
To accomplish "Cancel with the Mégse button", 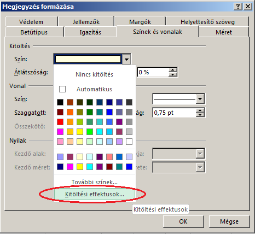I will (229, 221).
